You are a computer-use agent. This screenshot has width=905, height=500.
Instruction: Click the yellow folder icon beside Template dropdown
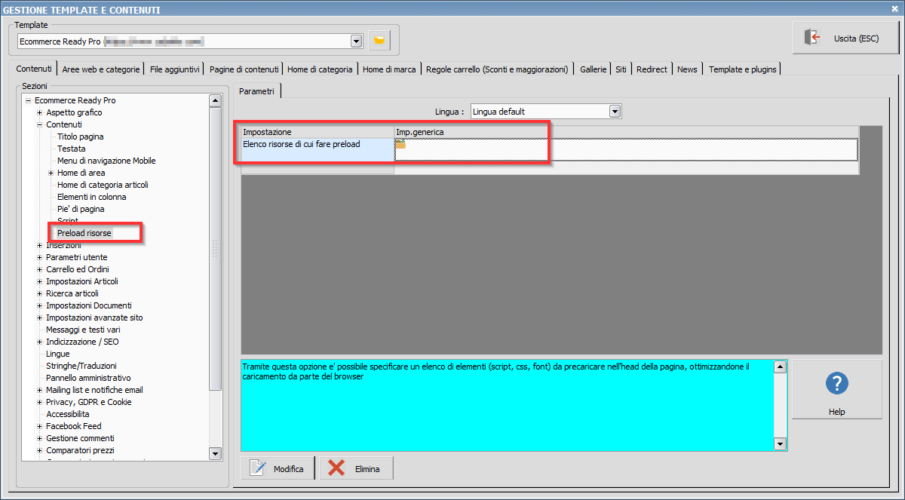[379, 41]
